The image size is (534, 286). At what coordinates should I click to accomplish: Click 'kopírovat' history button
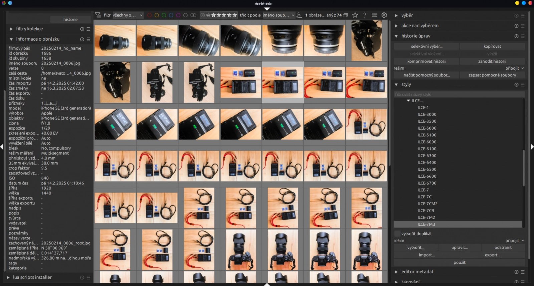(x=492, y=46)
